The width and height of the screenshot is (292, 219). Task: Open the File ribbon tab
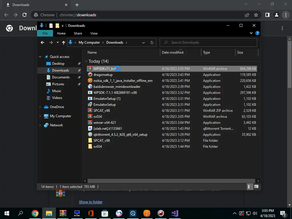tap(45, 33)
